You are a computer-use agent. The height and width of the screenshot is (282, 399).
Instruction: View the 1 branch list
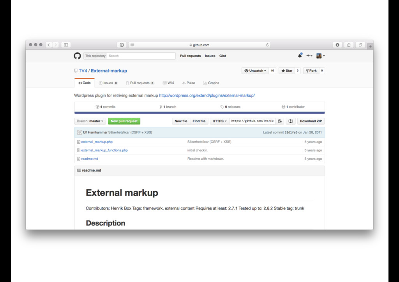point(168,107)
